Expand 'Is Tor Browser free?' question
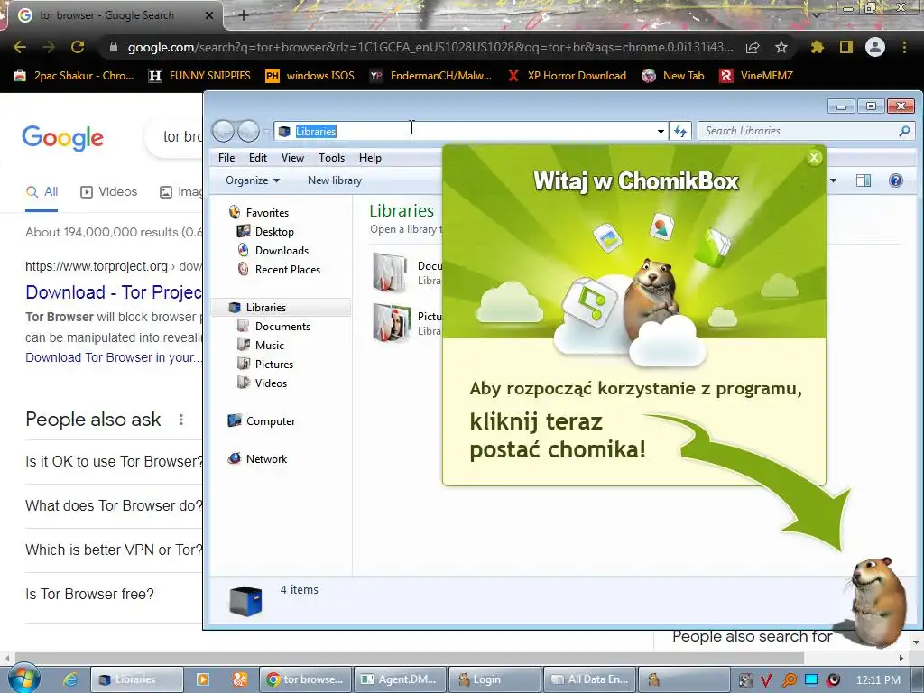 [89, 594]
